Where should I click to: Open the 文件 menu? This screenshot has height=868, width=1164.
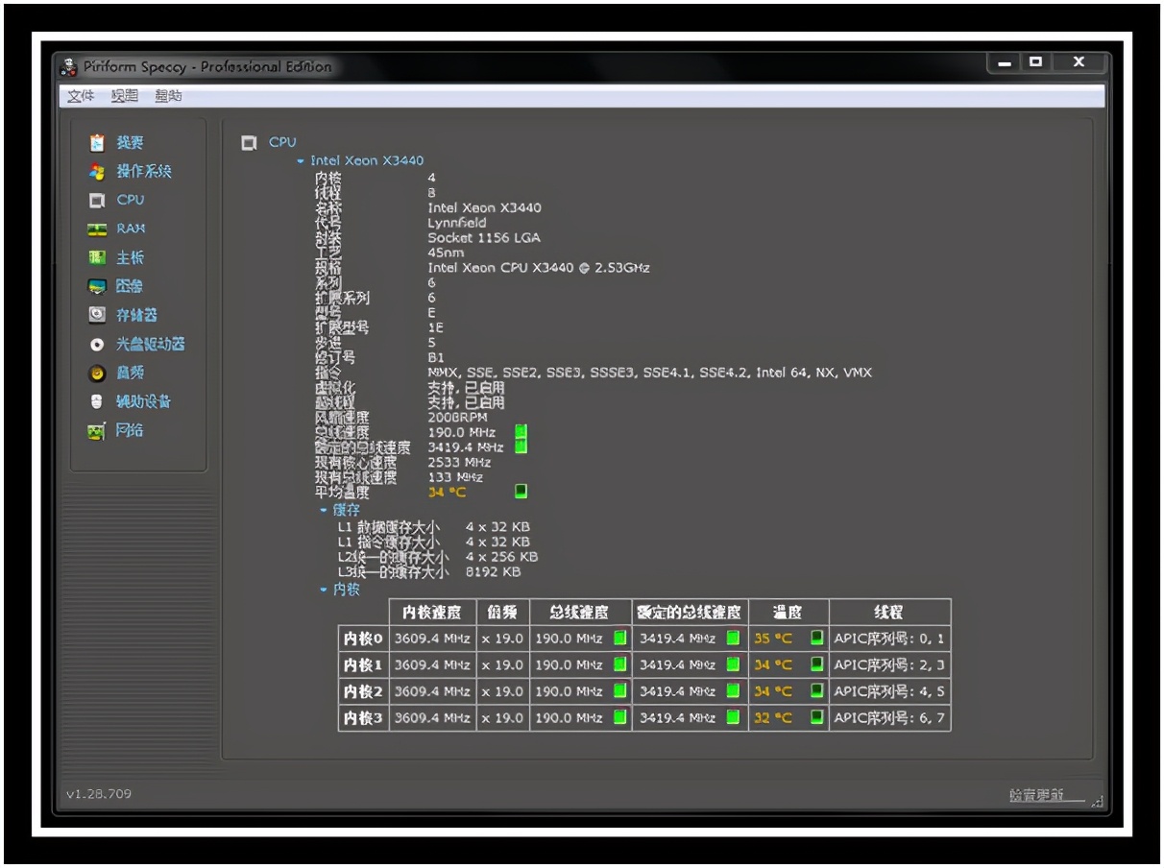(81, 96)
